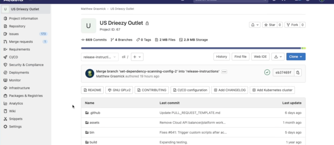This screenshot has width=334, height=145.
Task: Click the Analytics chart icon
Action: pos(5,103)
